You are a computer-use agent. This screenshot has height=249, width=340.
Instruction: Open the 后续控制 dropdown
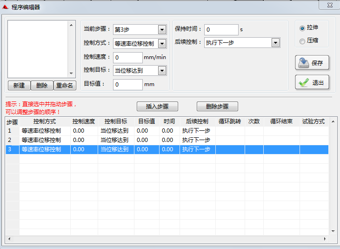pos(275,43)
